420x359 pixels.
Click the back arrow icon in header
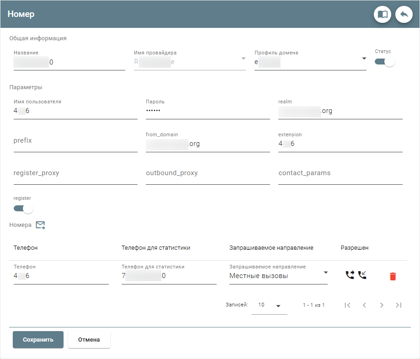click(x=404, y=15)
